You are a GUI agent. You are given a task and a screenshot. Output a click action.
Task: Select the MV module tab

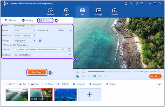(82, 12)
